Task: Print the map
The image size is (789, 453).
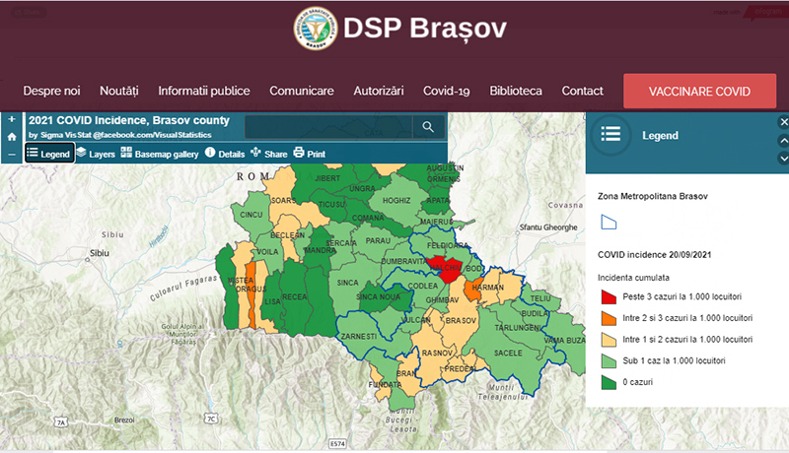Action: [309, 154]
